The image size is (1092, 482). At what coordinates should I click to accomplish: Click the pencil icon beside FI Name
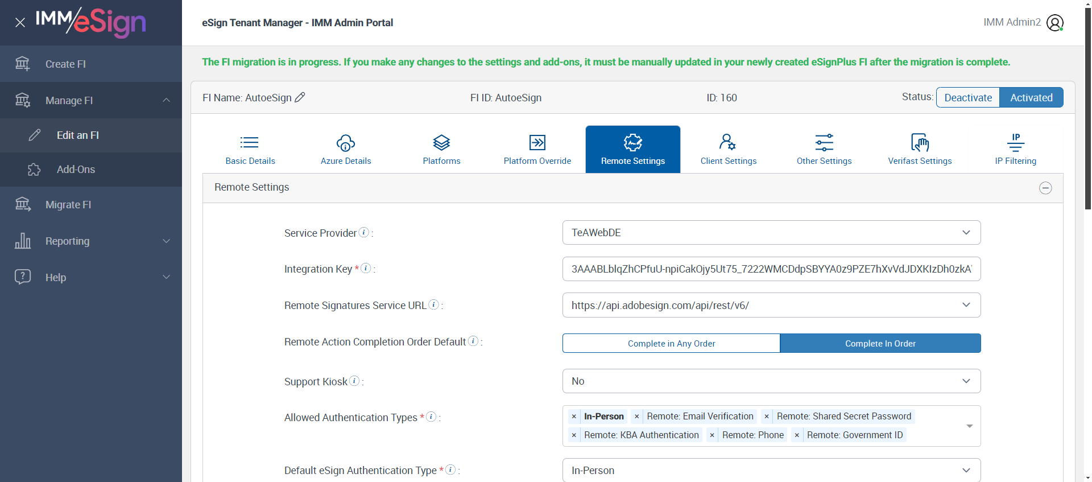click(x=300, y=97)
